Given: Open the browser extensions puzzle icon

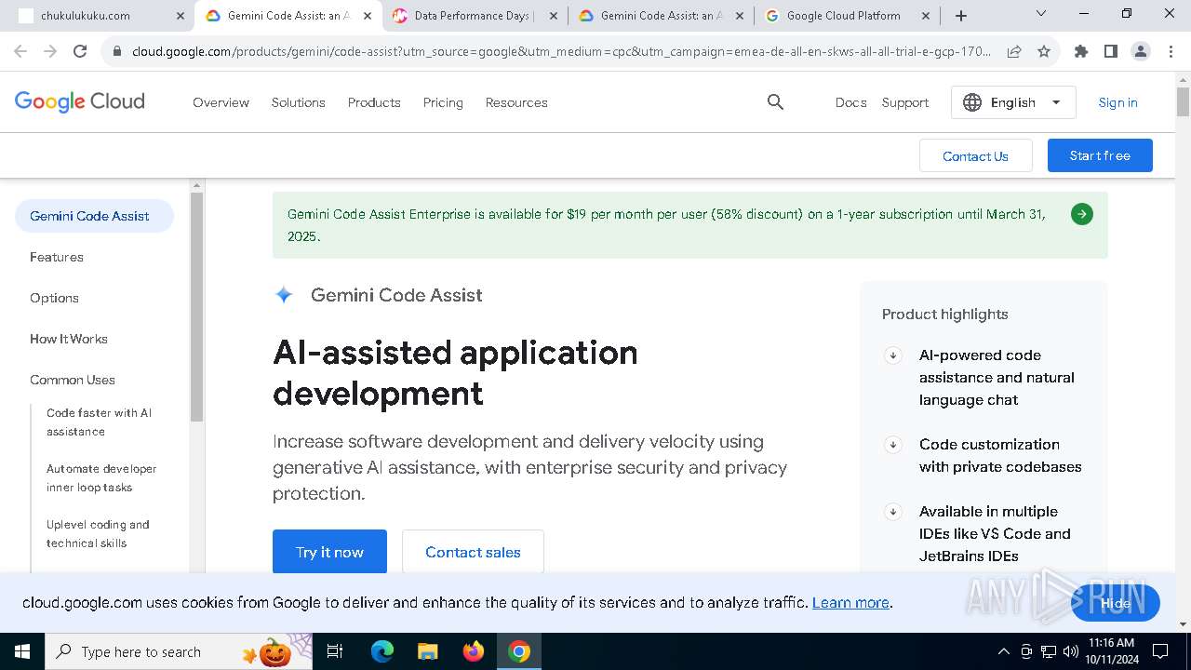Looking at the screenshot, I should (x=1081, y=52).
